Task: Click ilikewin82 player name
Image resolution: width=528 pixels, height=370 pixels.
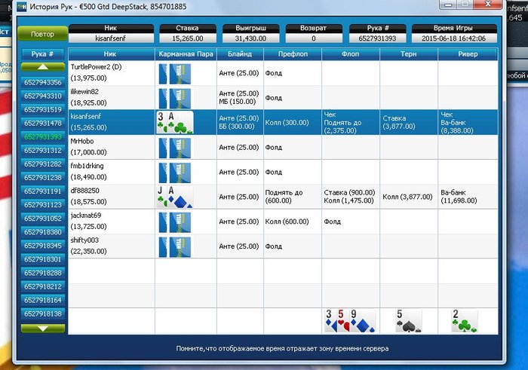Action: click(x=84, y=91)
